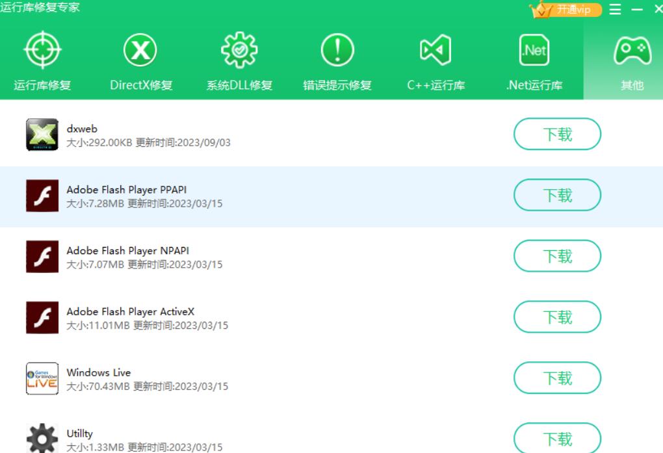
Task: Open the C++运行库 Visual Studio icon
Action: [435, 50]
